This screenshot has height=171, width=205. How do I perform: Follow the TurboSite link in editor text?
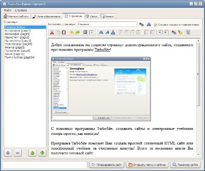[102, 50]
